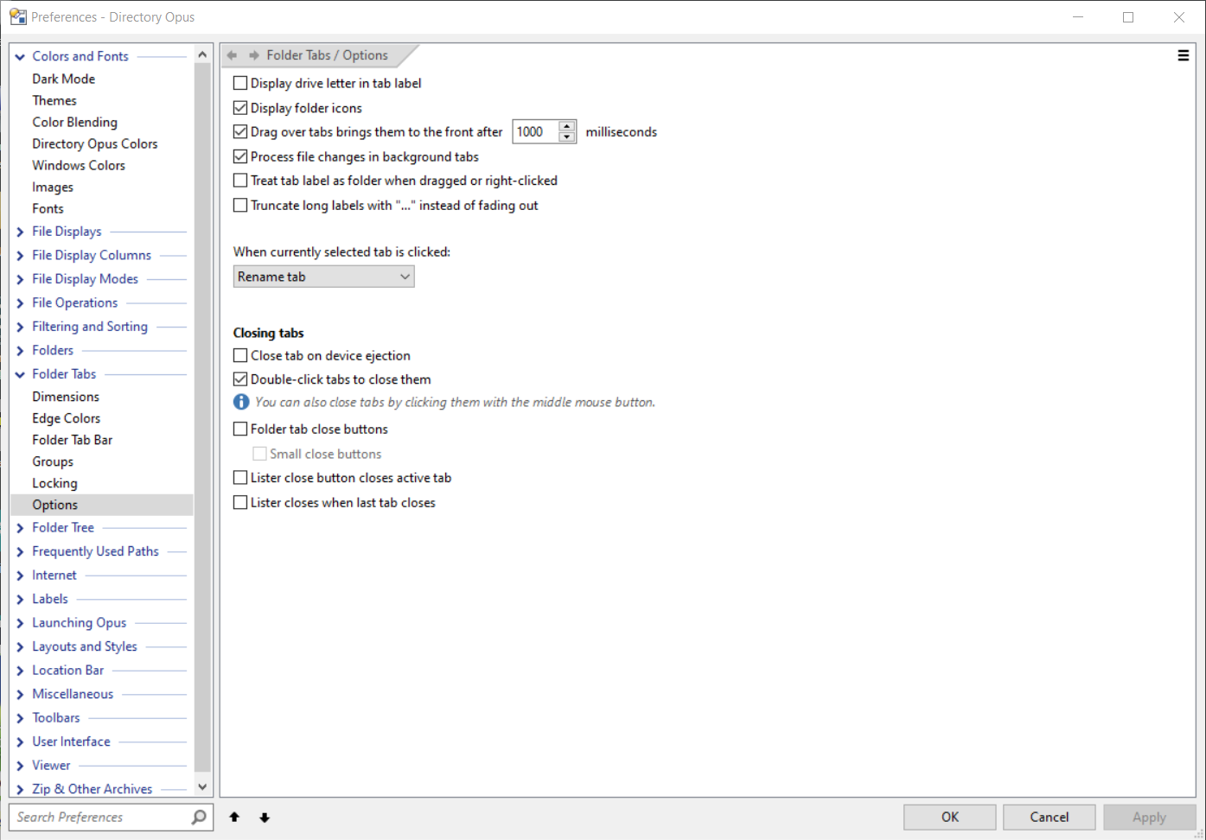This screenshot has height=840, width=1206.
Task: Expand the Filtering and Sorting section
Action: pos(20,327)
